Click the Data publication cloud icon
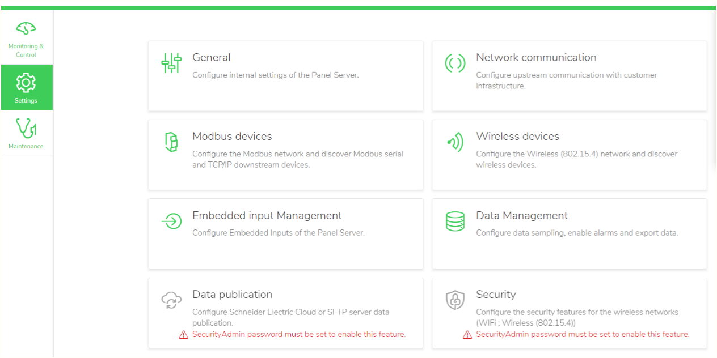The height and width of the screenshot is (358, 717). click(x=171, y=300)
